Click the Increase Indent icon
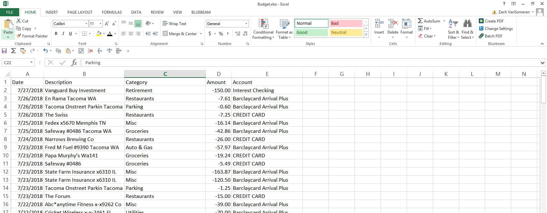The width and height of the screenshot is (547, 213). (x=155, y=34)
